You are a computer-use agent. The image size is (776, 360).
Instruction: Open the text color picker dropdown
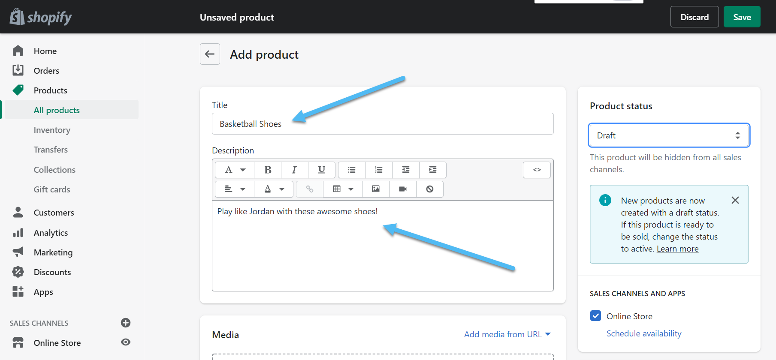[274, 189]
